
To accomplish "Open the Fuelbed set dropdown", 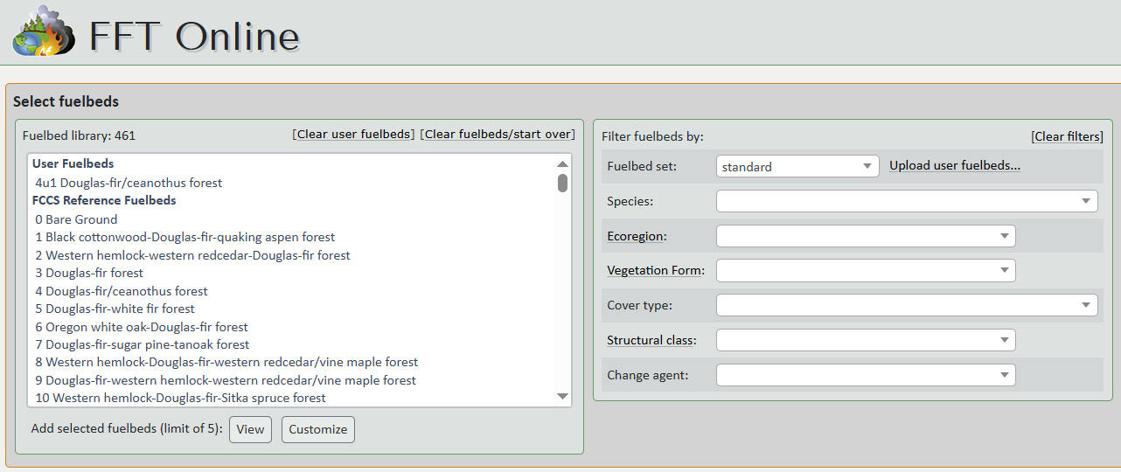I will 797,167.
